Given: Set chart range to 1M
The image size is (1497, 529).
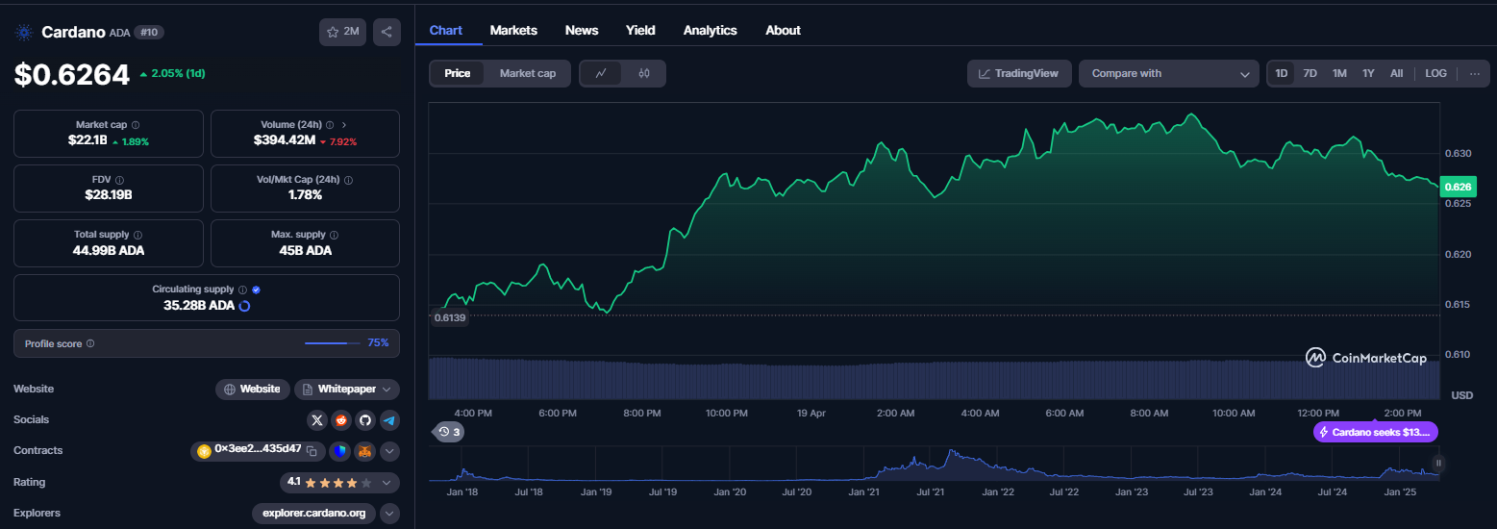Looking at the screenshot, I should [x=1339, y=73].
